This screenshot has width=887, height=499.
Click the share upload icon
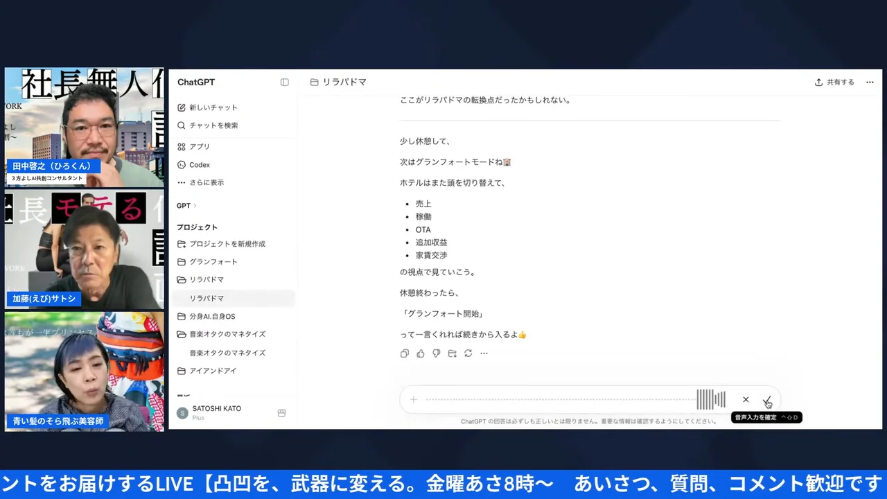[818, 82]
